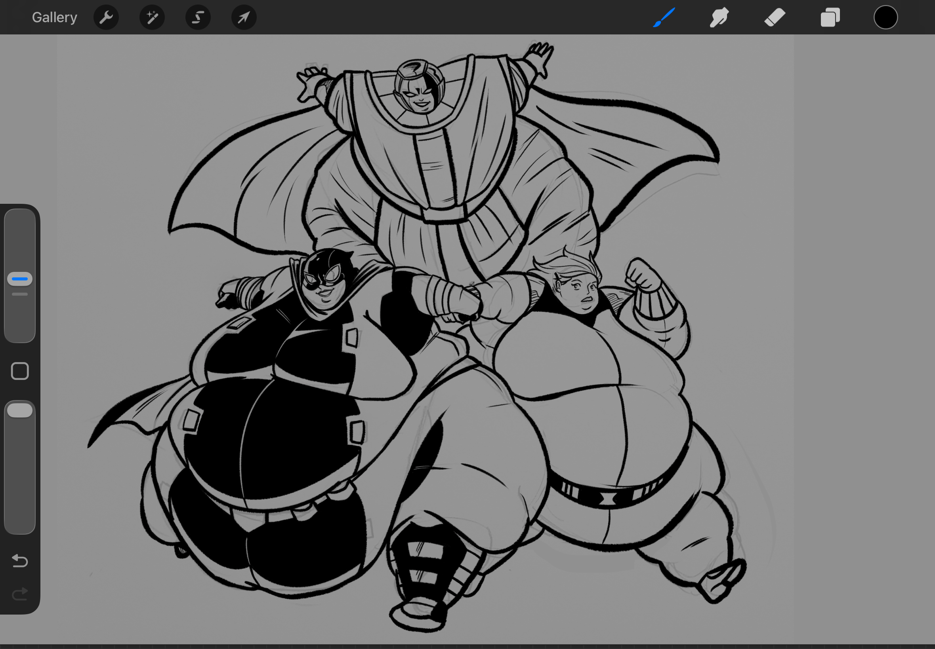Open the Layers panel
This screenshot has height=649, width=935.
pos(830,17)
